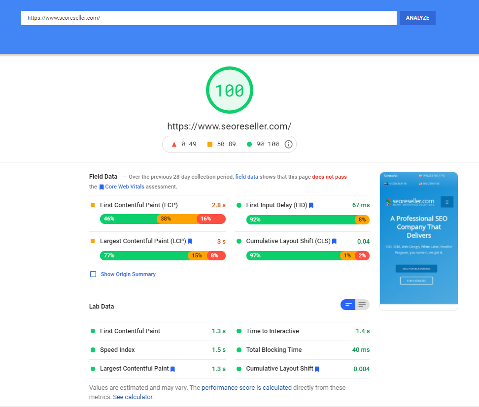Click the '3 s' LCP field value
This screenshot has width=479, height=407.
(x=221, y=241)
